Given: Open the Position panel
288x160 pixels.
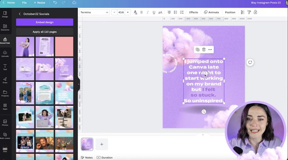Looking at the screenshot, I should pyautogui.click(x=230, y=12).
